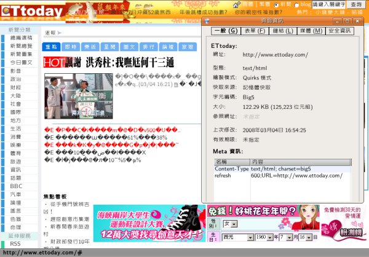Click the 洪秀柱 headline text
This screenshot has height=257, width=369.
click(130, 63)
